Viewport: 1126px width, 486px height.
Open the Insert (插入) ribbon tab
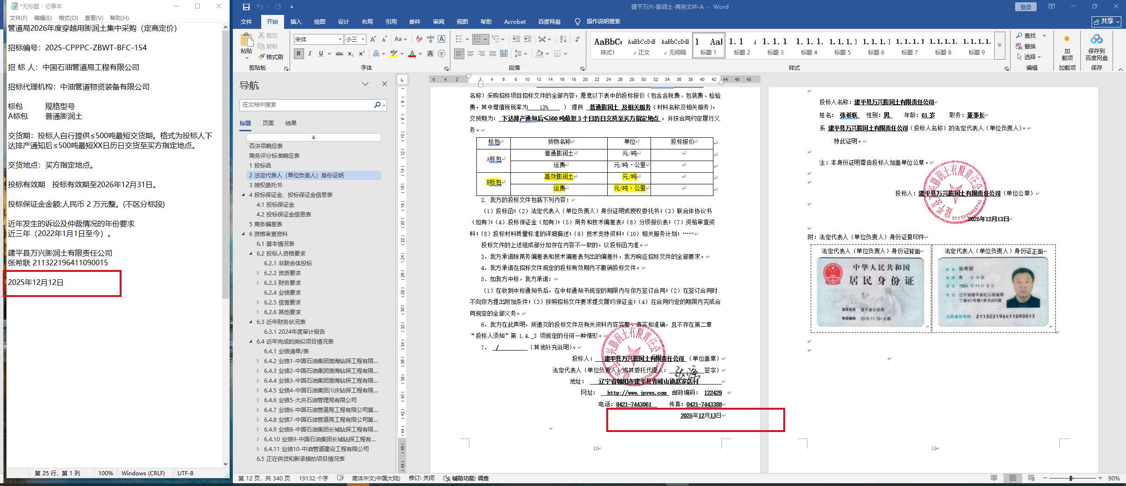296,21
